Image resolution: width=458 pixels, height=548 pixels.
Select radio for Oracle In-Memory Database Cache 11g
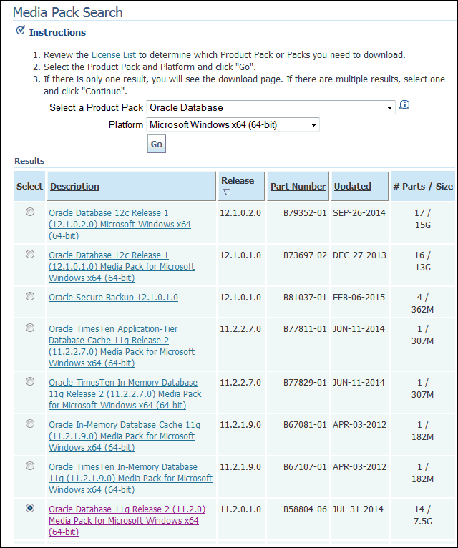click(x=30, y=424)
